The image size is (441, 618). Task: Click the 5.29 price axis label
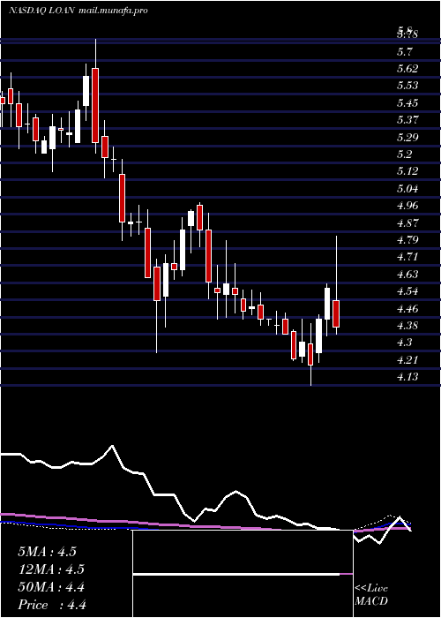[407, 138]
